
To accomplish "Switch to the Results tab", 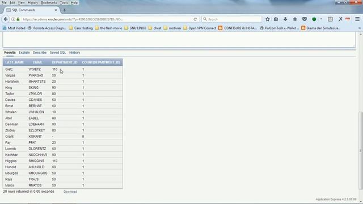I will (10, 53).
